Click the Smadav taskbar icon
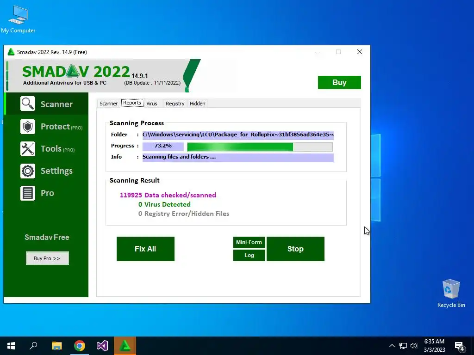The image size is (474, 355). coord(125,346)
